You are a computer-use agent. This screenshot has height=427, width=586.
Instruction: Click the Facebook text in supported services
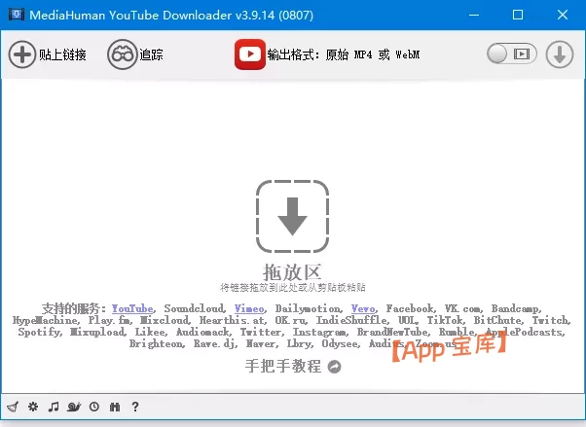click(410, 308)
